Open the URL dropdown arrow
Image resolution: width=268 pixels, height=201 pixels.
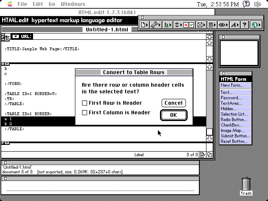[15, 36]
